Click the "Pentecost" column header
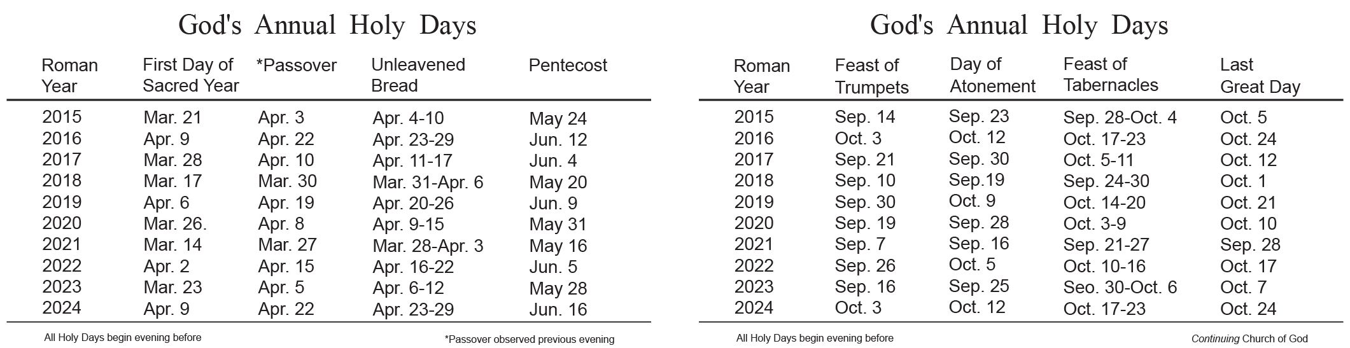Image resolution: width=1350 pixels, height=348 pixels. pos(568,66)
